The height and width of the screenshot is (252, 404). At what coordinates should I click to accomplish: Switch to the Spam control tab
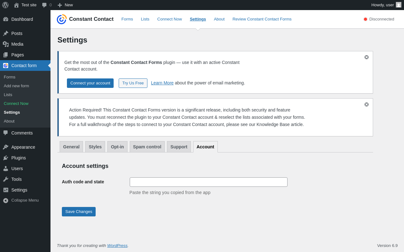[147, 147]
